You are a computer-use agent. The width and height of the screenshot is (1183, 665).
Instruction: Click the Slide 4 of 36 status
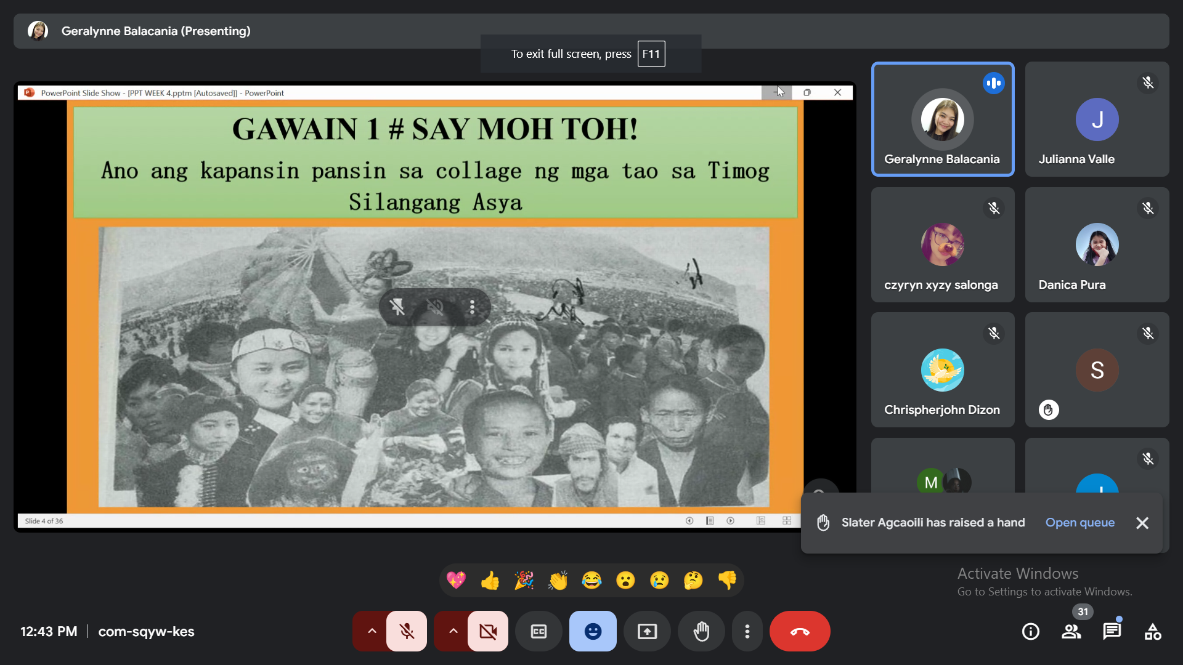tap(44, 521)
